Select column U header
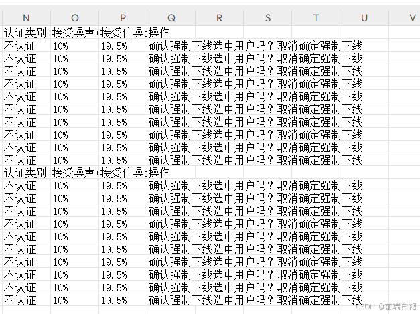Viewport: 420px width, 314px height. click(364, 18)
